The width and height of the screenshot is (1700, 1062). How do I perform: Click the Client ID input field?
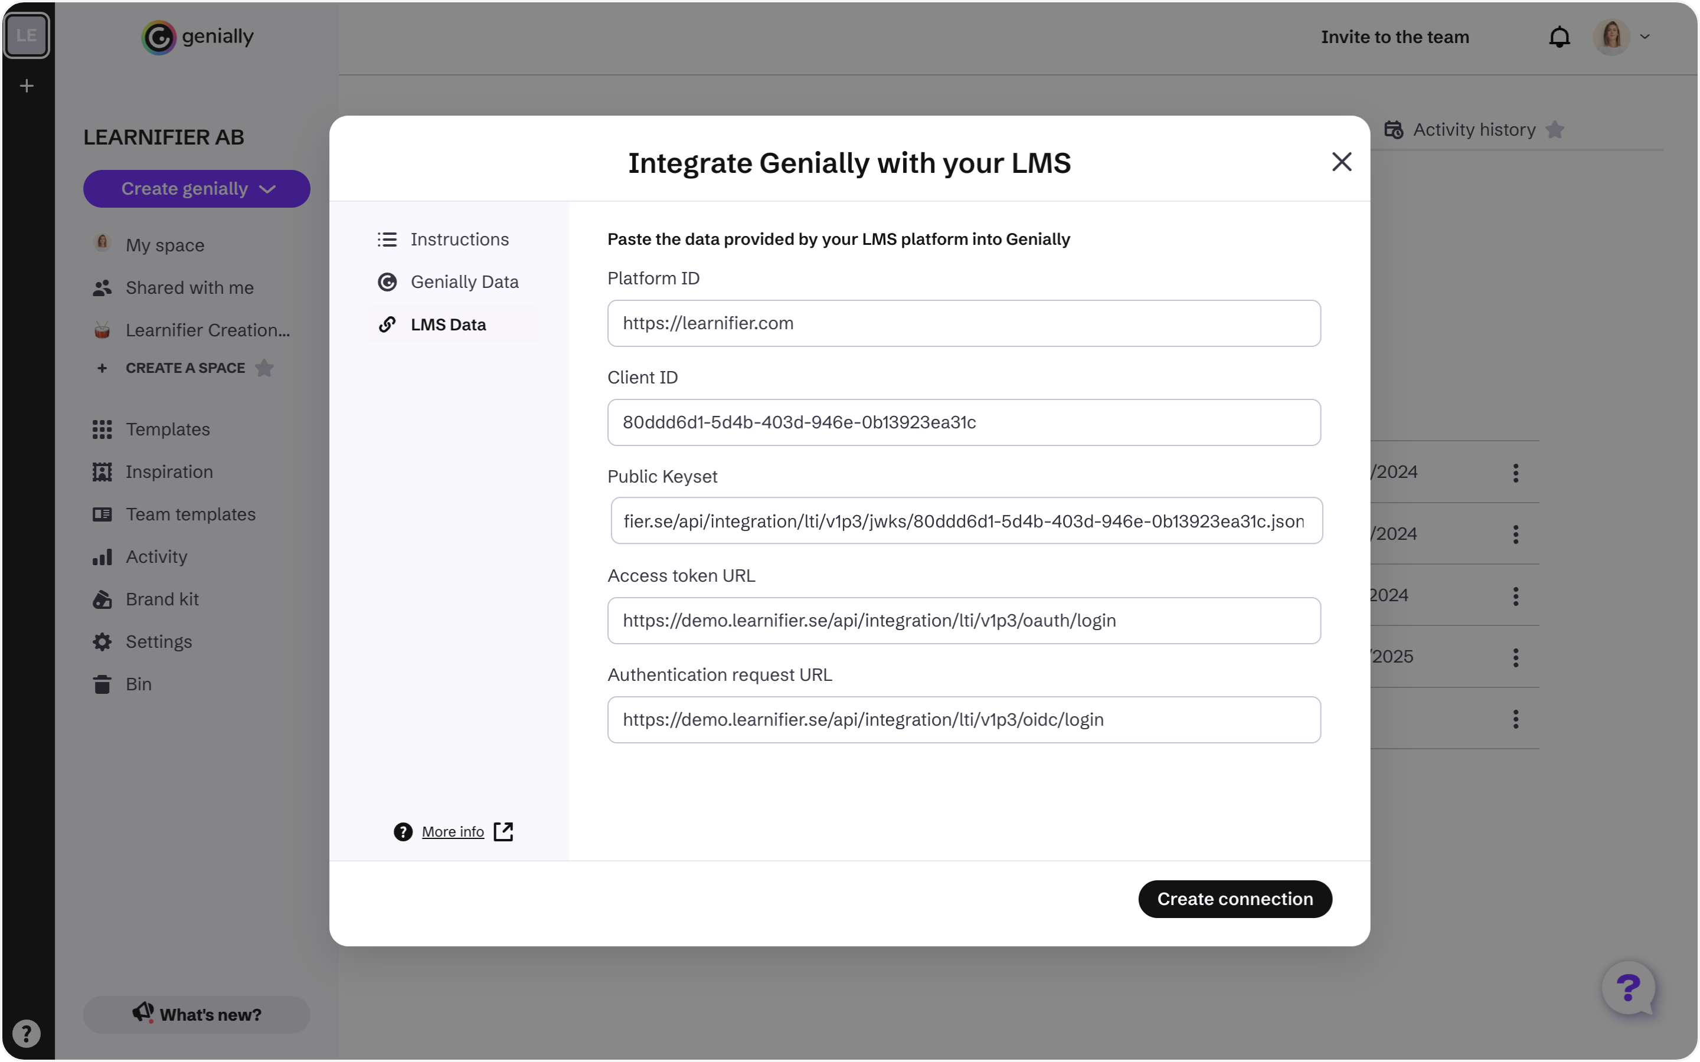coord(963,422)
